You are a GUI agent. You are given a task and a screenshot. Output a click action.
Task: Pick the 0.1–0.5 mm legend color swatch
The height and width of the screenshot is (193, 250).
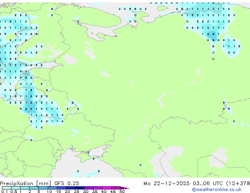point(7,188)
